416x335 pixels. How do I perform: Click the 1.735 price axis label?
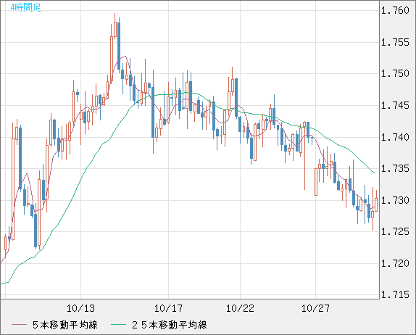(x=395, y=168)
